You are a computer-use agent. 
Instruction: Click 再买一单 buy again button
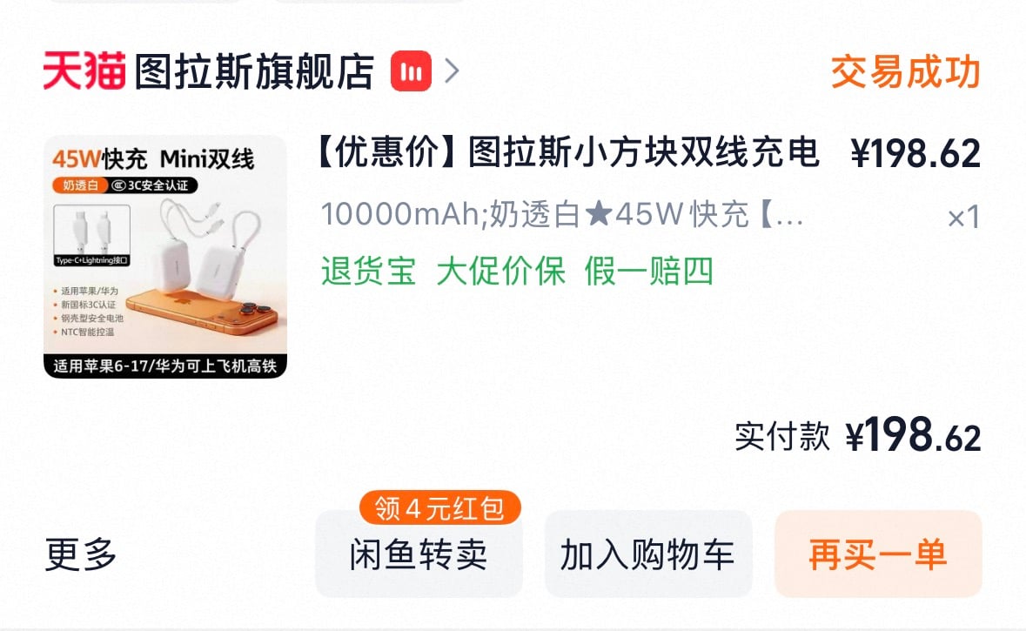click(878, 554)
